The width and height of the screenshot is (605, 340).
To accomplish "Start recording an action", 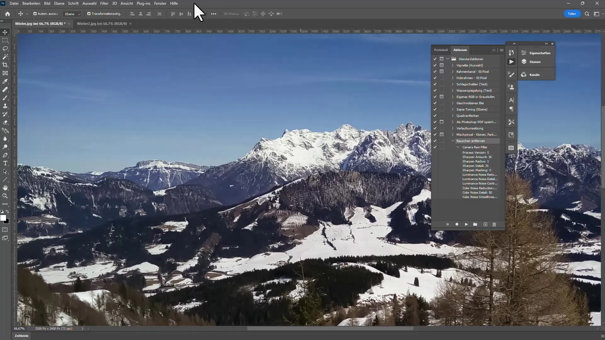I will click(457, 224).
